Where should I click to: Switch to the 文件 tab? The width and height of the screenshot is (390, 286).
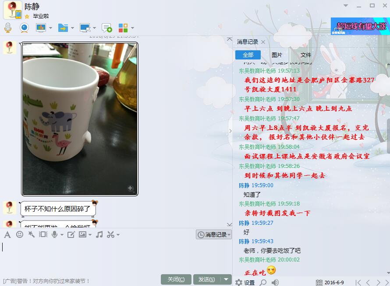306,55
